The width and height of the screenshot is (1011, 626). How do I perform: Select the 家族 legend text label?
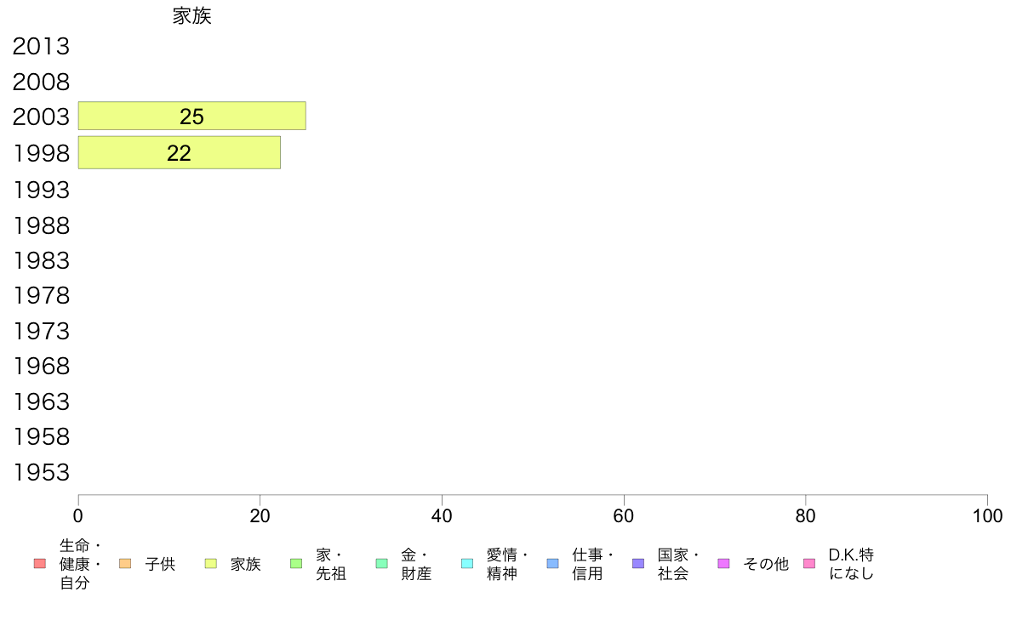(x=246, y=564)
